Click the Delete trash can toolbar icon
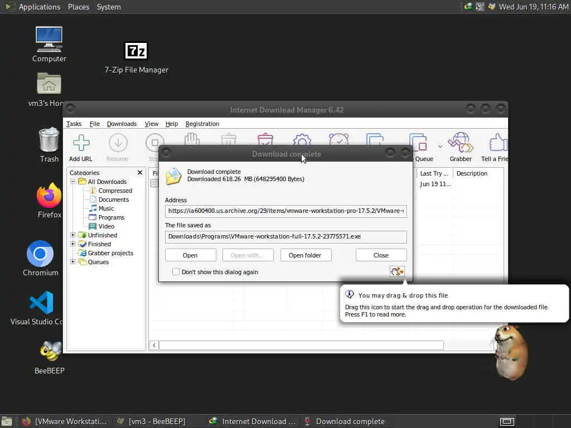 point(229,139)
